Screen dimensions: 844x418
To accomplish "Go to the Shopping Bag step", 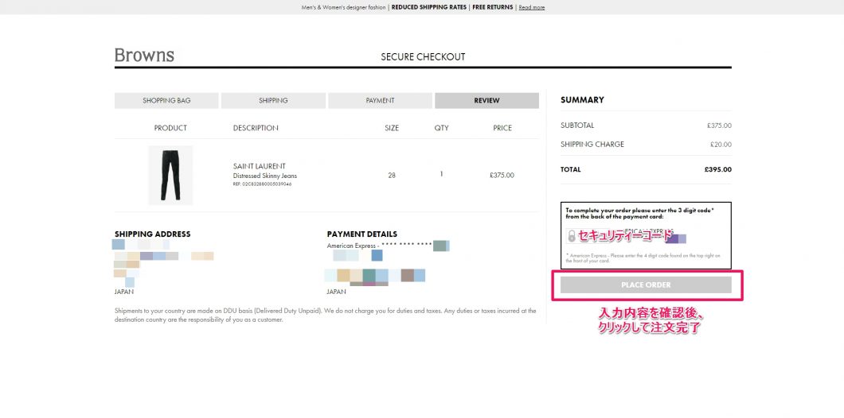I will pos(166,100).
